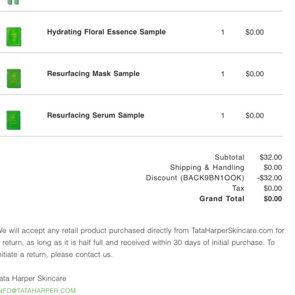The image size is (295, 295).
Task: Click the Grand Total label
Action: pyautogui.click(x=222, y=199)
